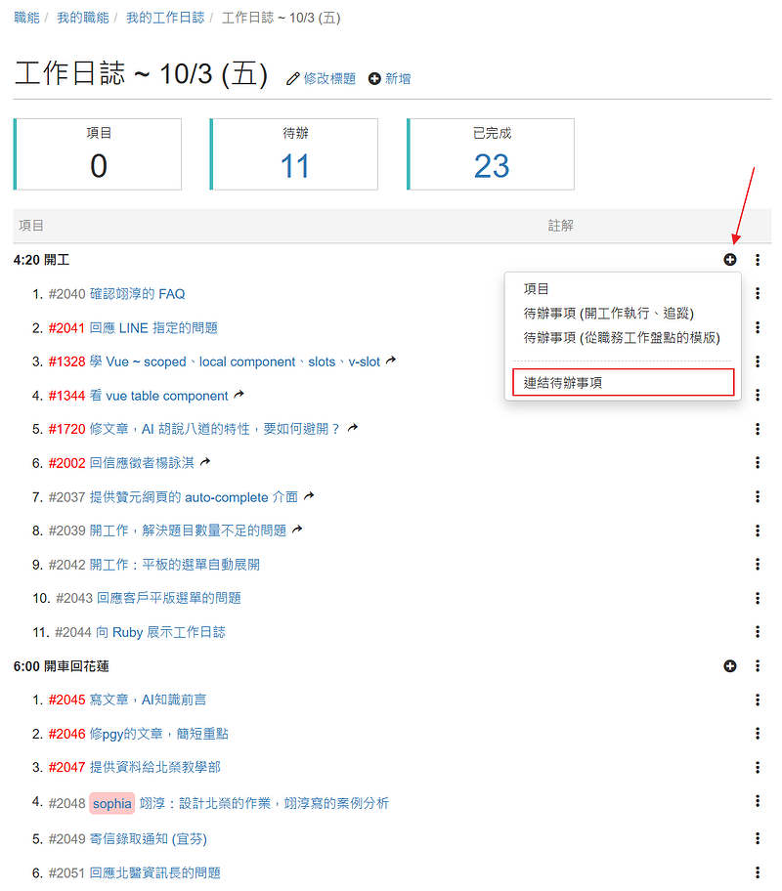
Task: Open three-dot menu for 6:00 開車回花蓮 section
Action: 758,666
